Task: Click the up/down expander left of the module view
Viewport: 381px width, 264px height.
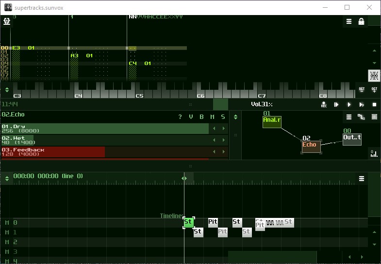Action: [x=235, y=117]
